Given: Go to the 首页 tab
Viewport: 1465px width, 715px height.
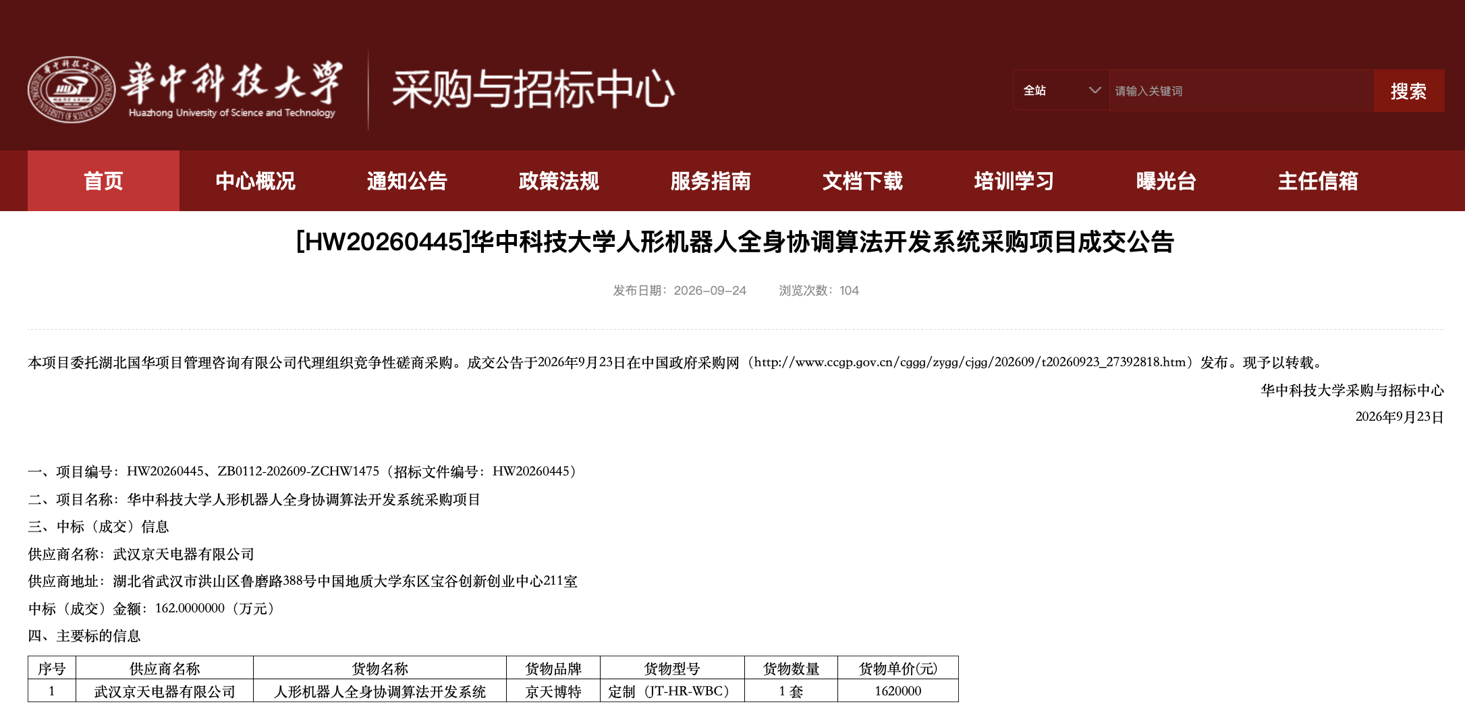Looking at the screenshot, I should (x=103, y=181).
